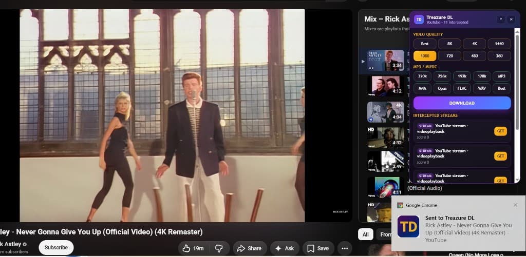This screenshot has width=526, height=257.
Task: Select 4K video quality
Action: (x=474, y=44)
